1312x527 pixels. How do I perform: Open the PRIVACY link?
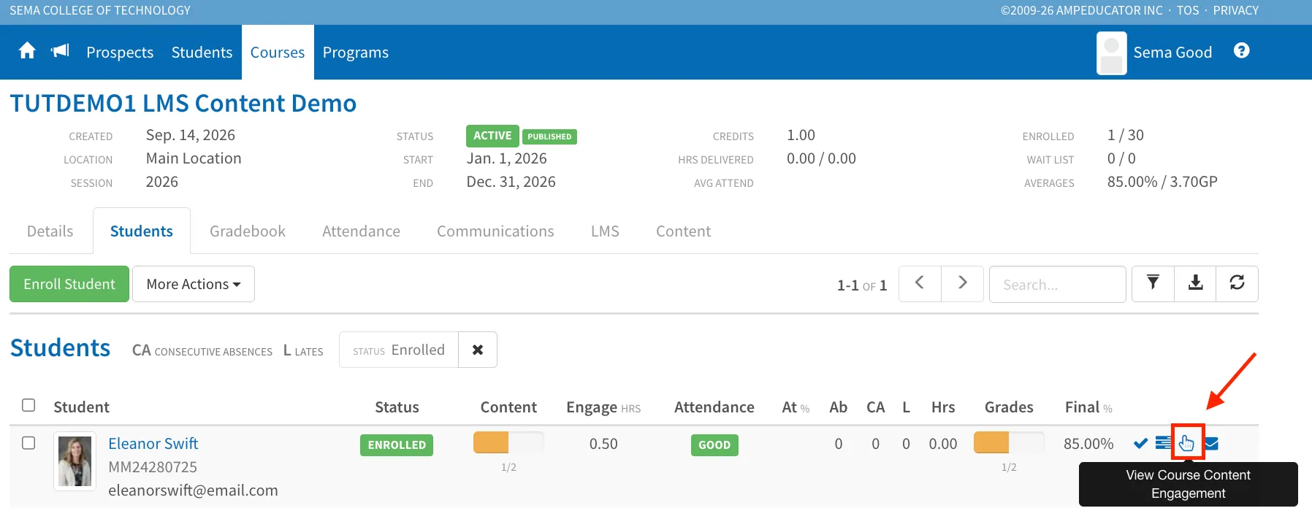pyautogui.click(x=1236, y=10)
